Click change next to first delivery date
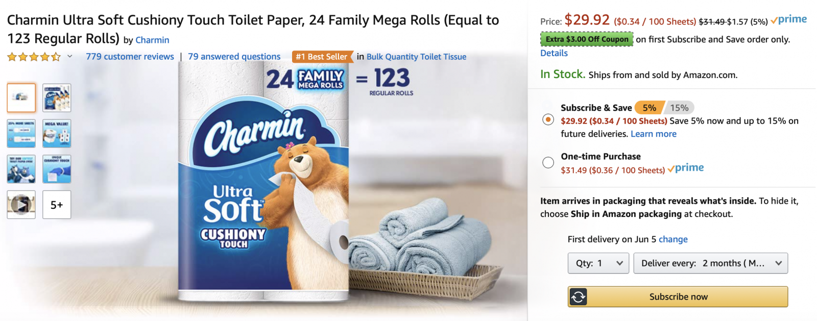The image size is (817, 321). (673, 239)
